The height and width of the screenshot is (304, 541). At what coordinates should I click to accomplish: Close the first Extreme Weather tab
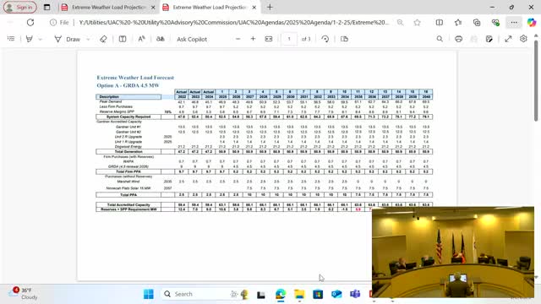click(x=153, y=8)
